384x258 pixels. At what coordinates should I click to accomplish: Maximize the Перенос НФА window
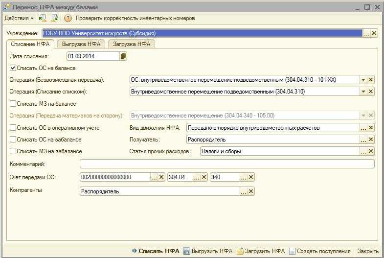[x=367, y=7]
